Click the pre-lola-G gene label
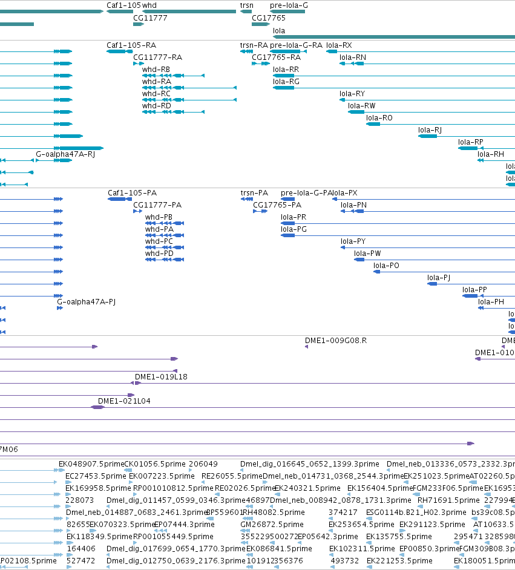This screenshot has height=570, width=515. (289, 5)
